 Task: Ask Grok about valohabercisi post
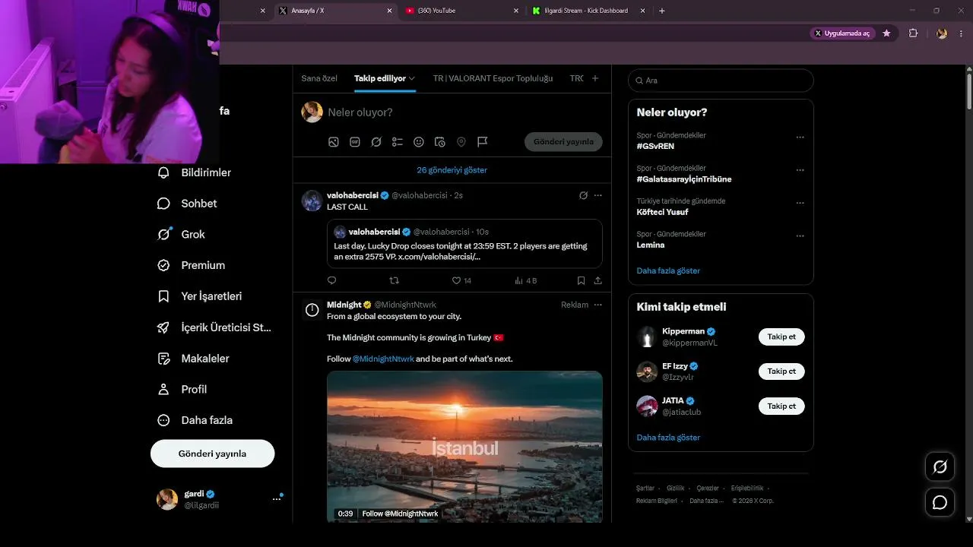pos(583,195)
